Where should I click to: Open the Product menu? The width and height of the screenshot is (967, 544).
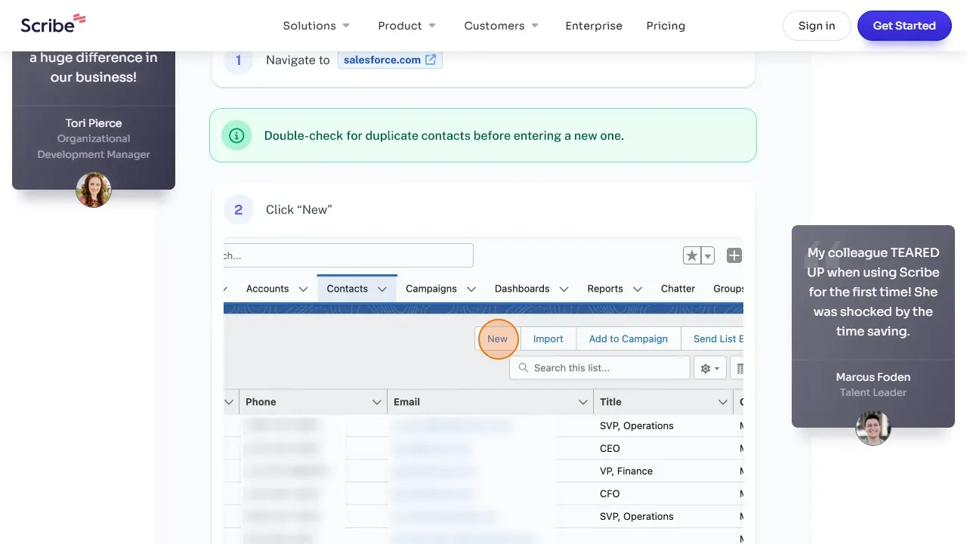tap(407, 26)
